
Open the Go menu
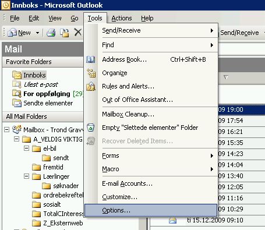tap(75, 18)
